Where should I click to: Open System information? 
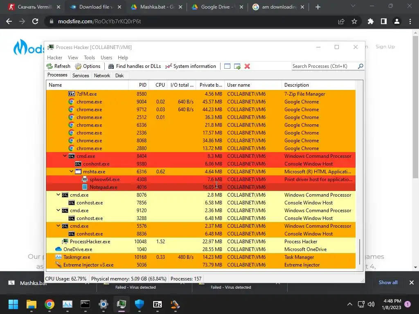(191, 66)
